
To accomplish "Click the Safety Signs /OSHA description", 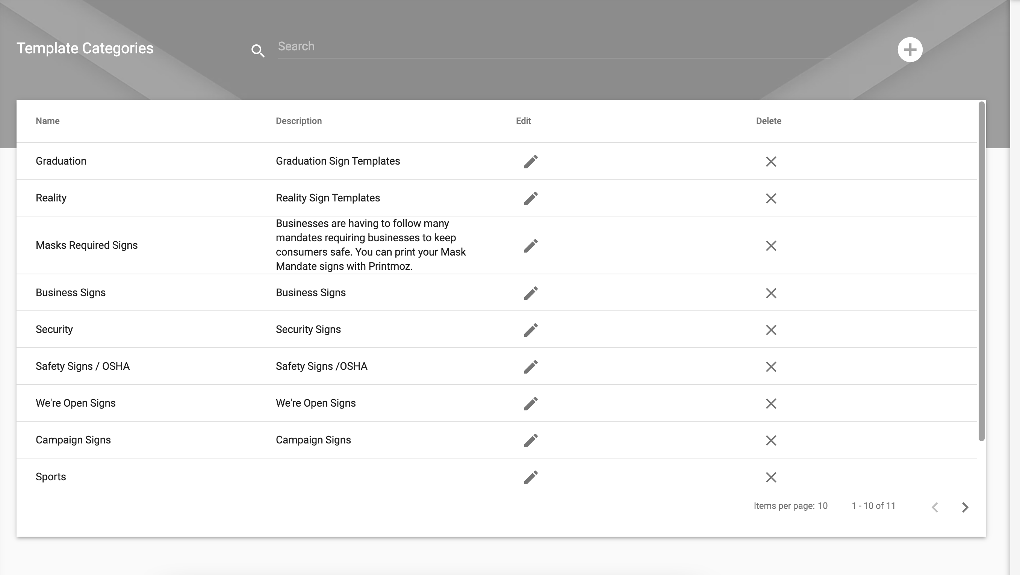I will (322, 366).
